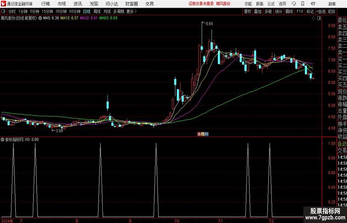
Task: Click the month 12 marker on time axis
Action: pos(271,221)
